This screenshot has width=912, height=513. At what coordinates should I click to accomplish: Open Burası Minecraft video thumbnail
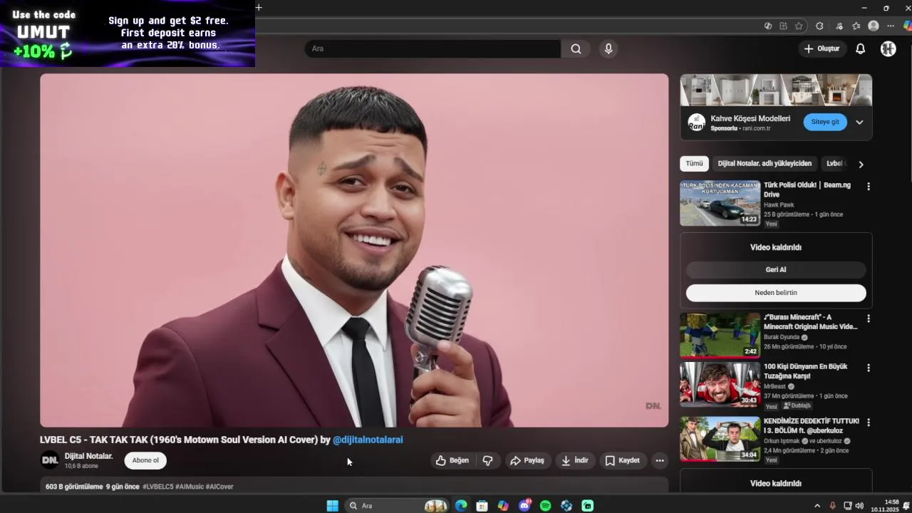pos(720,335)
